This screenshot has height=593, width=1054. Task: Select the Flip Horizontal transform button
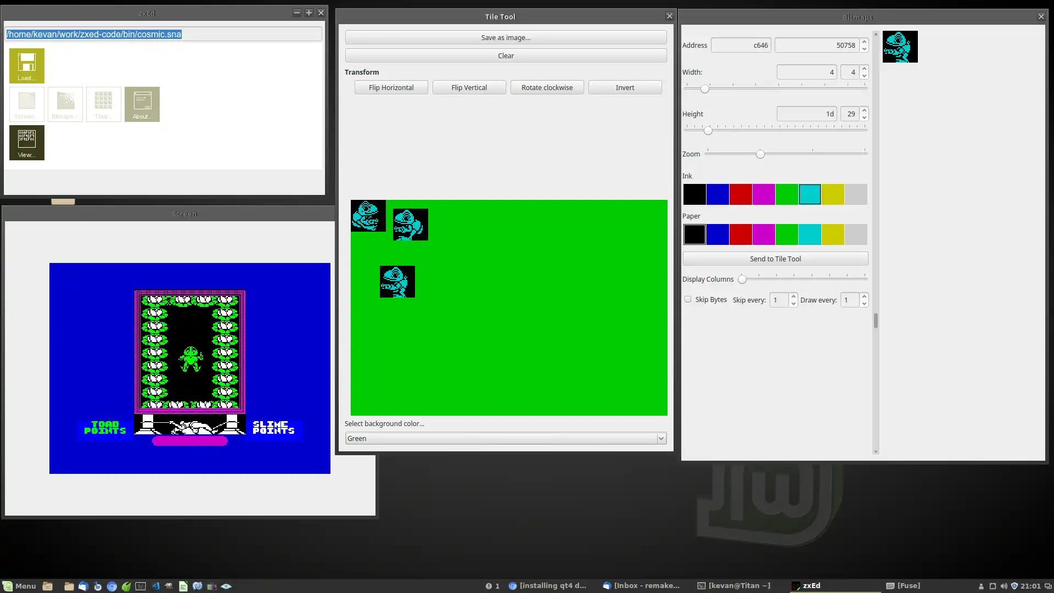click(x=391, y=87)
